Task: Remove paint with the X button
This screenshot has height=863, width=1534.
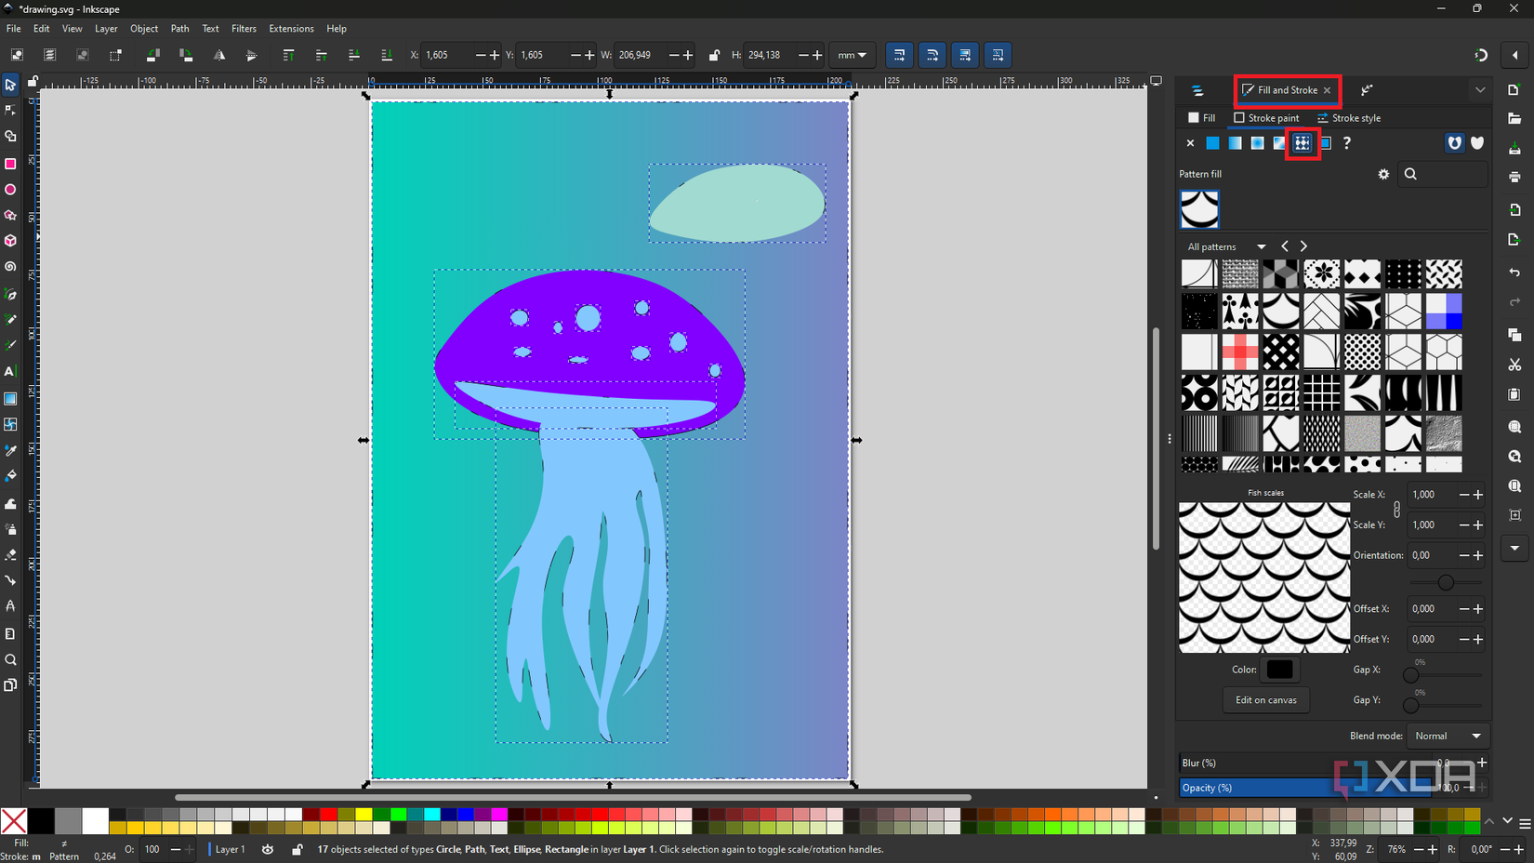Action: click(1190, 143)
